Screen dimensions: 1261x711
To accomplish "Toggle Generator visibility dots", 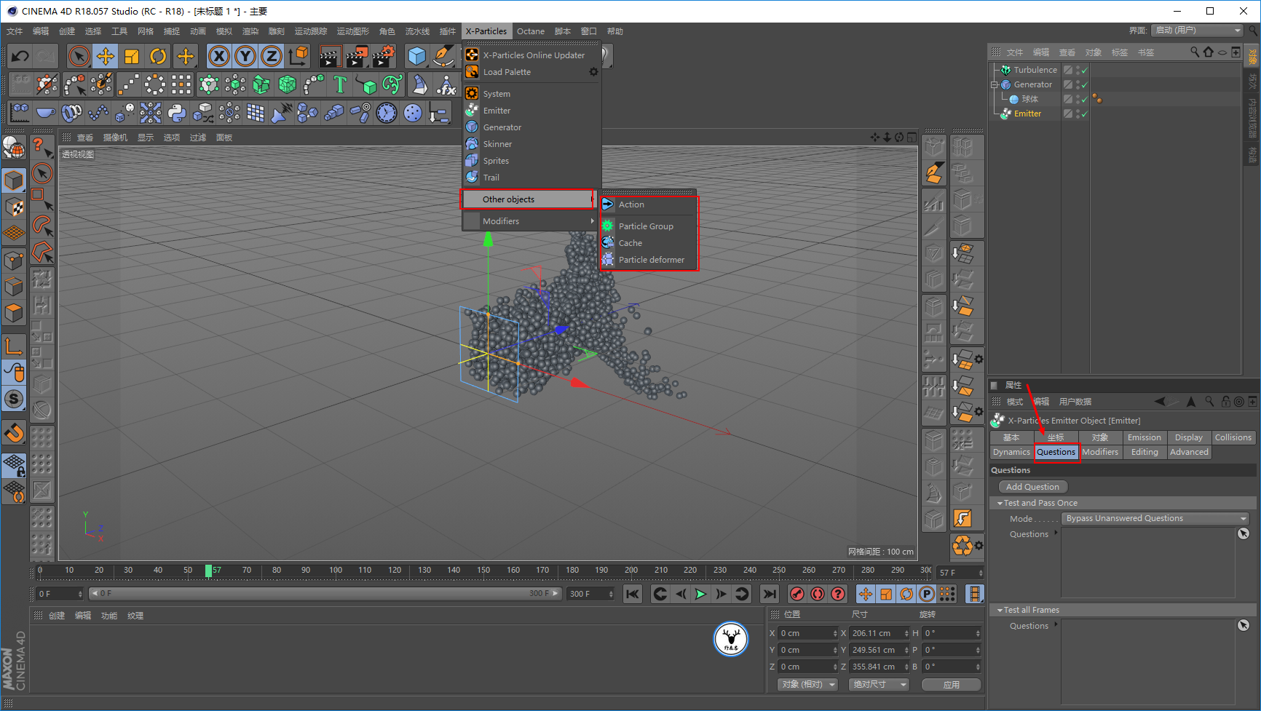I will click(1078, 85).
